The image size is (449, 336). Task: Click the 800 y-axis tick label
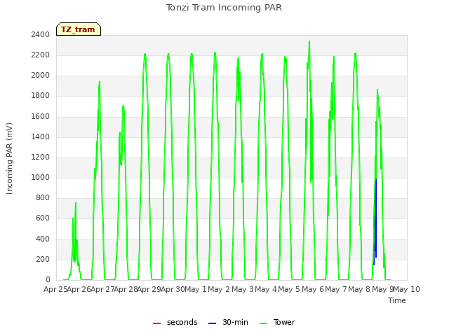tap(43, 197)
